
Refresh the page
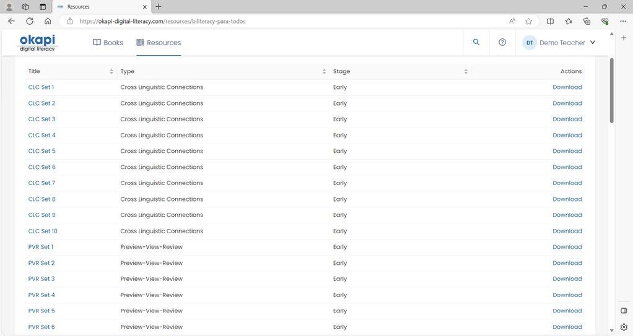pyautogui.click(x=30, y=21)
